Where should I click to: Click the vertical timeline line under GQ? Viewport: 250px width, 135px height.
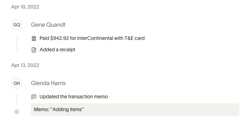coord(17,44)
